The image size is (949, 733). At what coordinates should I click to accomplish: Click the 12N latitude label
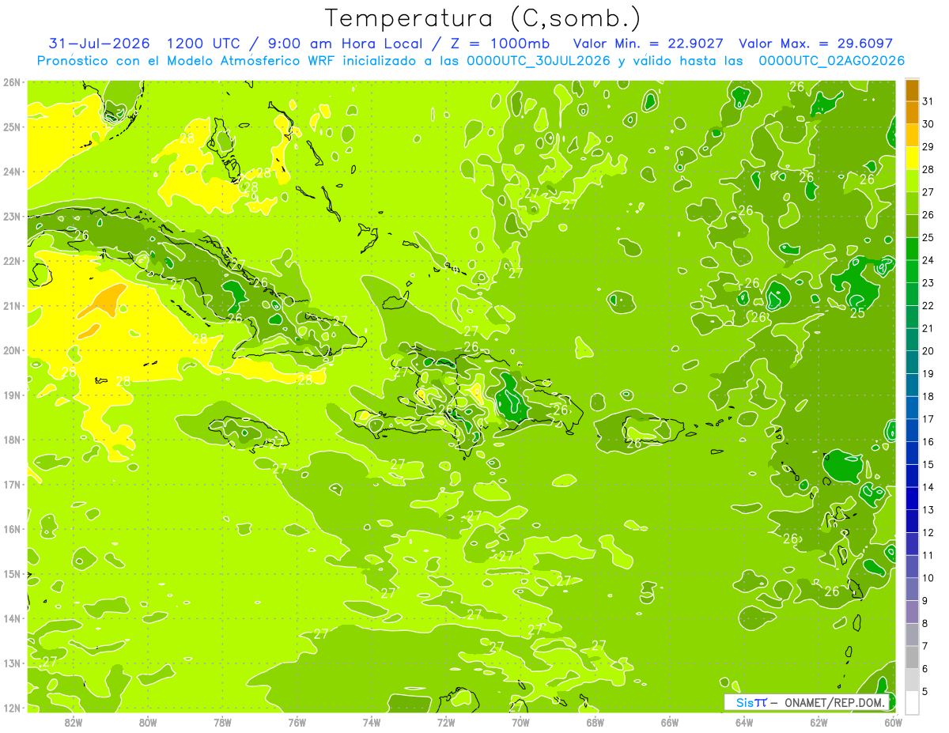tap(12, 708)
